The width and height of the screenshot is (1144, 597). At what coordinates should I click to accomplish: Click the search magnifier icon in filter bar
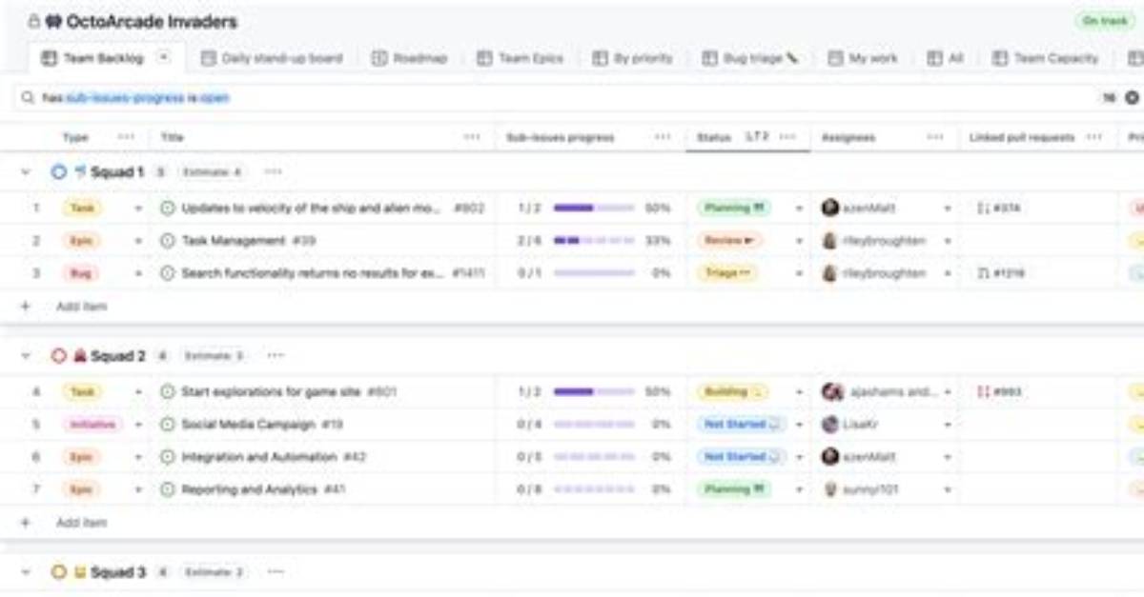click(29, 97)
